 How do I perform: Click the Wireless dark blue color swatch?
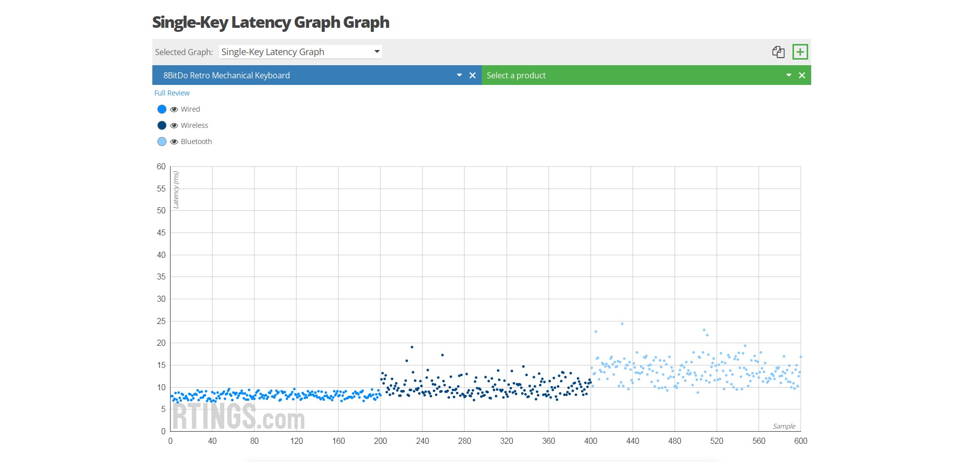pyautogui.click(x=162, y=125)
